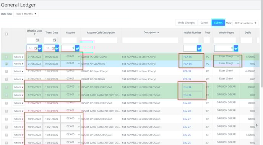Apply bulk Vendor Payee with blue arrow
Image resolution: width=263 pixels, height=145 pixels.
coord(236,48)
